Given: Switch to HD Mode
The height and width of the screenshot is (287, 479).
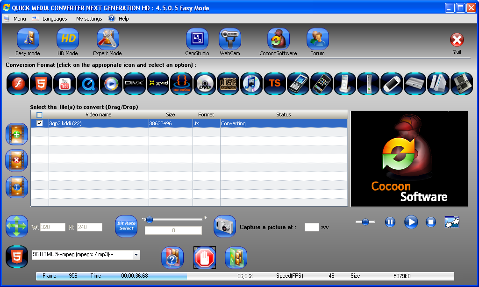Looking at the screenshot, I should click(67, 39).
